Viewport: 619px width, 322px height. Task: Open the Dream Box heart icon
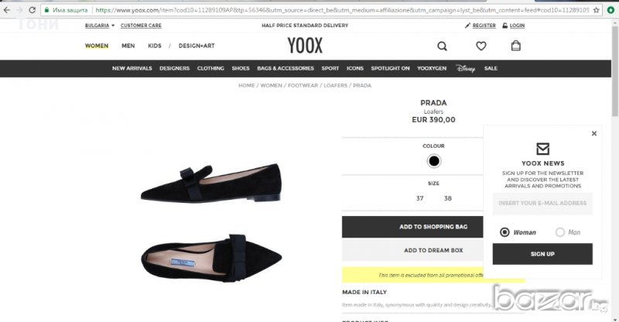480,46
